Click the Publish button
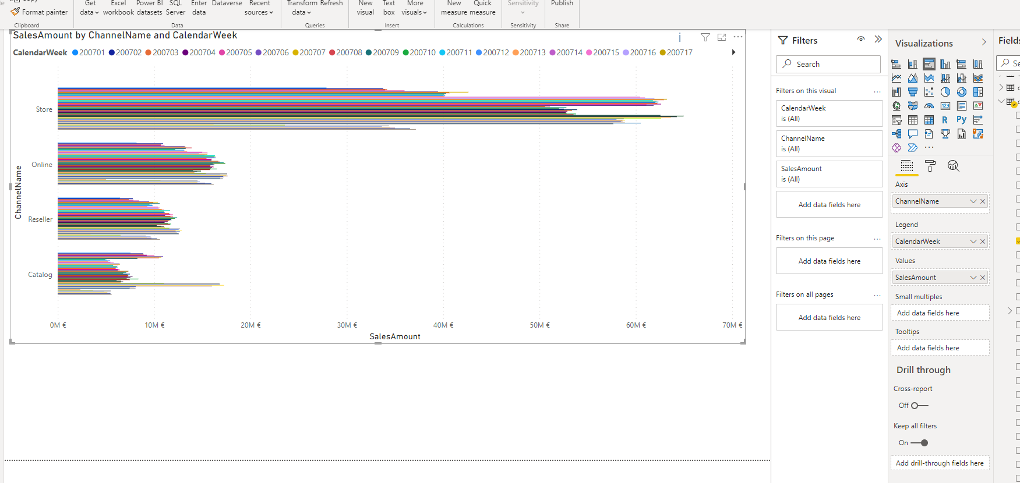 [562, 3]
